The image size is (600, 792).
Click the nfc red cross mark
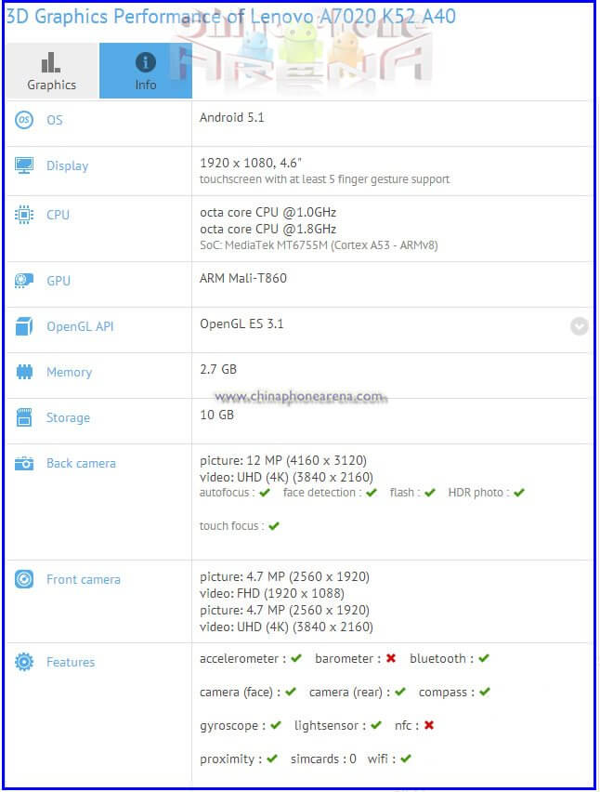[x=429, y=725]
